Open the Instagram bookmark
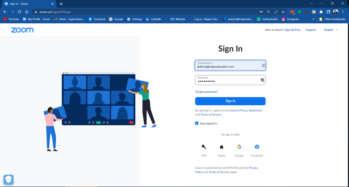This screenshot has width=349, height=187. click(x=290, y=19)
